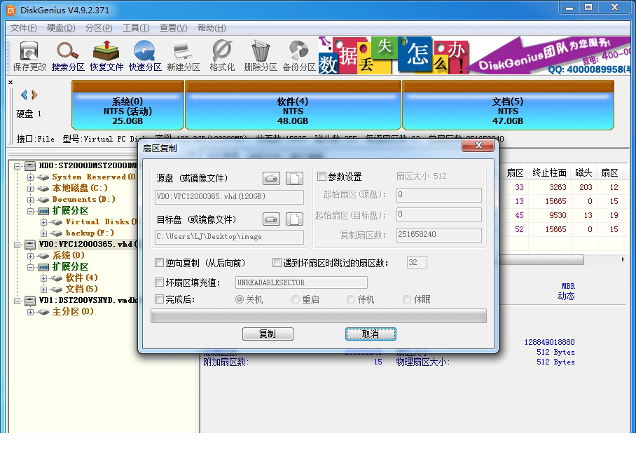
Task: Check the 逆向复制 (从后向前) option
Action: [x=160, y=262]
